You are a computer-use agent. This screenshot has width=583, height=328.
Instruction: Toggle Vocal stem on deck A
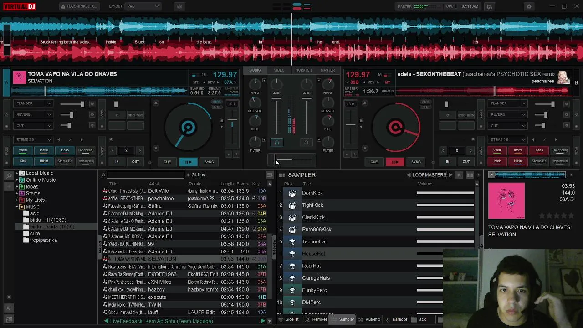pos(23,150)
